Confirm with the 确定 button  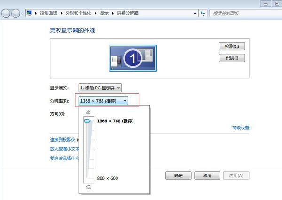179,176
